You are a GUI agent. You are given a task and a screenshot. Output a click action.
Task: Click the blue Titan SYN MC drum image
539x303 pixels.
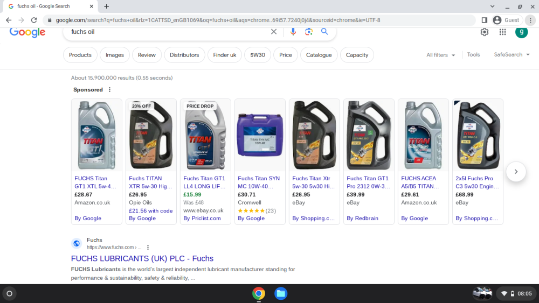260,135
